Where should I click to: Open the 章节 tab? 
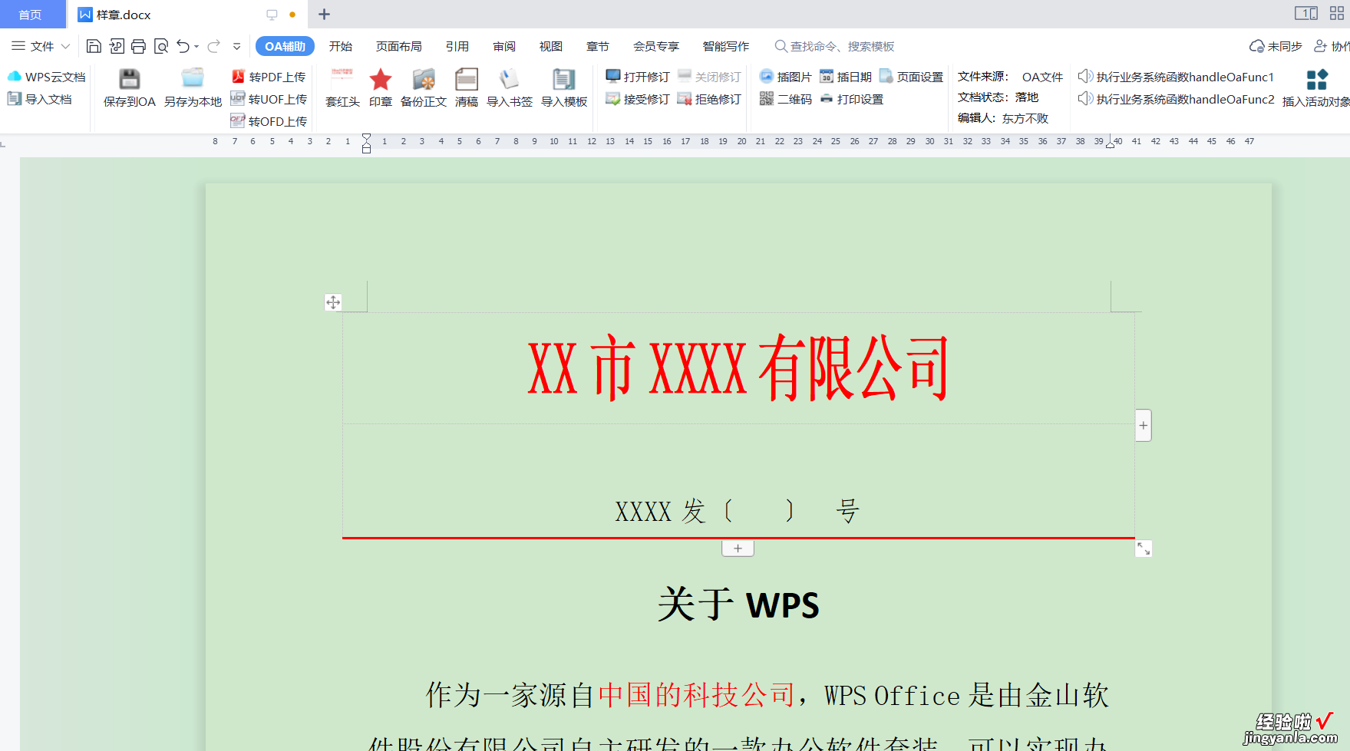coord(598,46)
